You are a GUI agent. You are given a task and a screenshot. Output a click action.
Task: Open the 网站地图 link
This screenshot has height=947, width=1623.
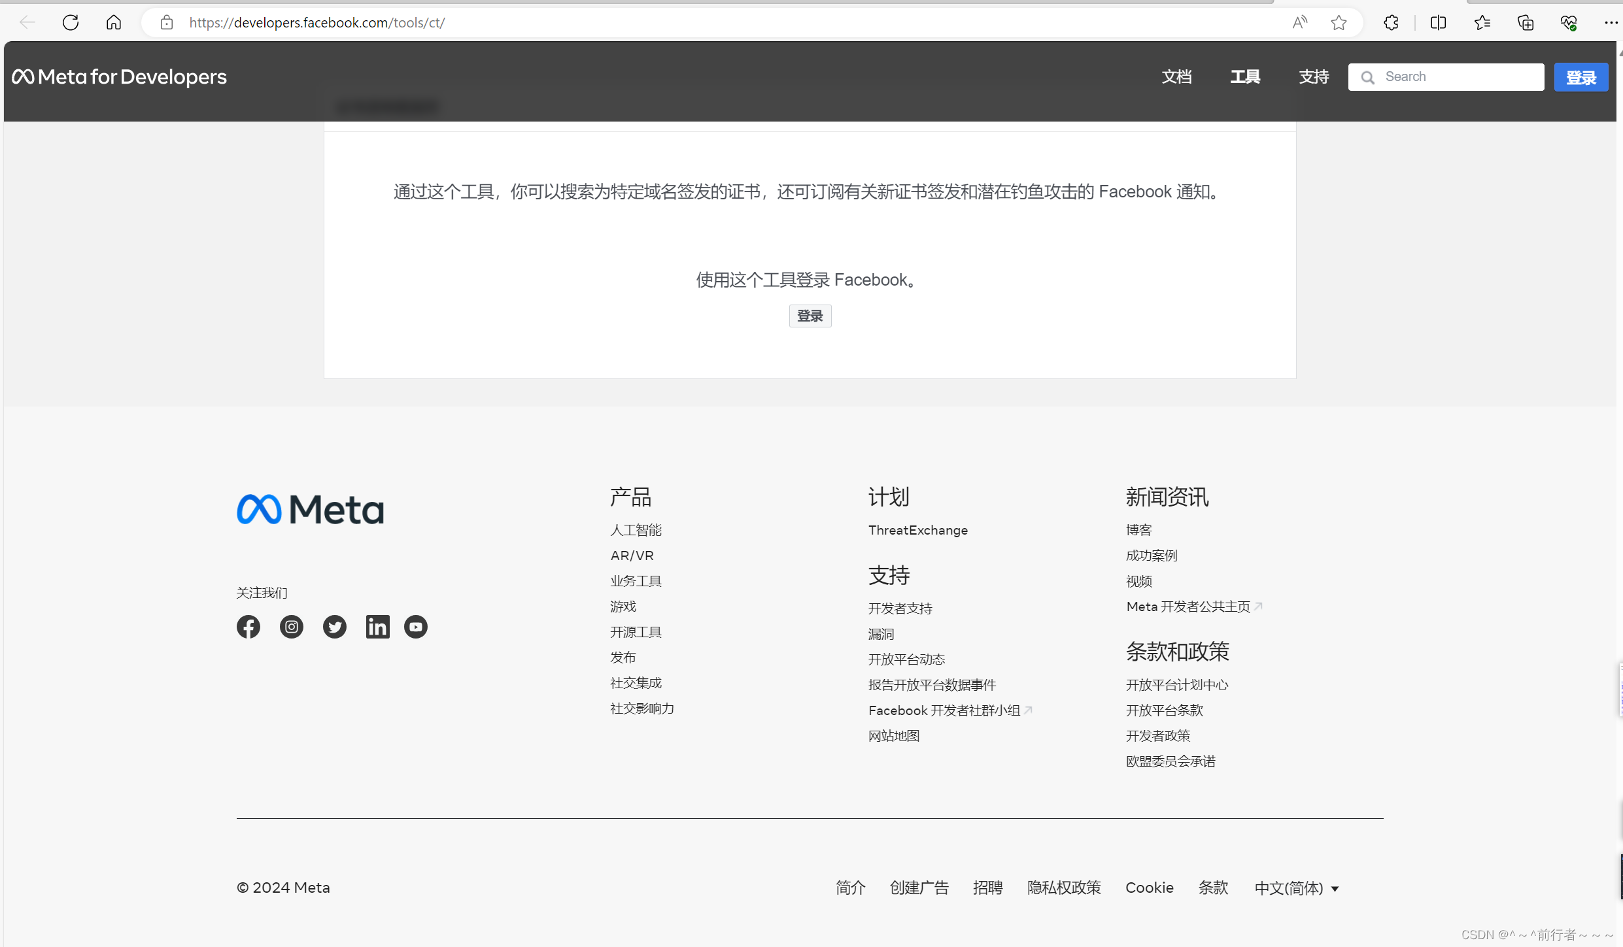point(894,736)
